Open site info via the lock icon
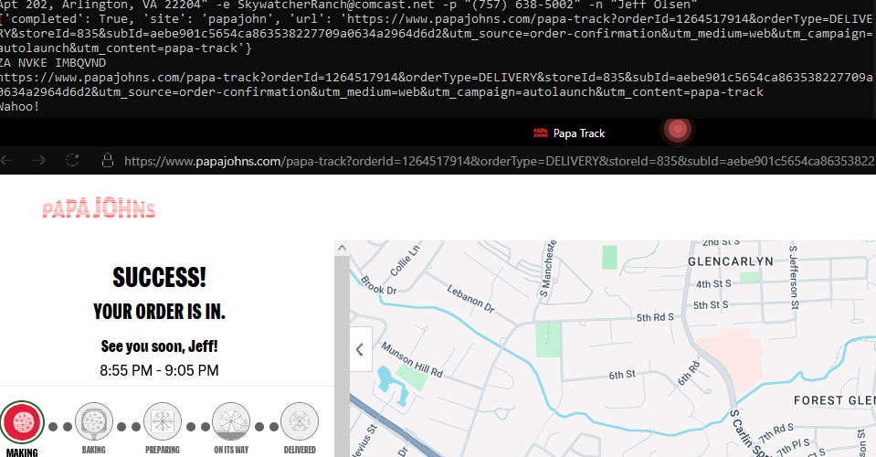This screenshot has width=876, height=457. pyautogui.click(x=107, y=161)
